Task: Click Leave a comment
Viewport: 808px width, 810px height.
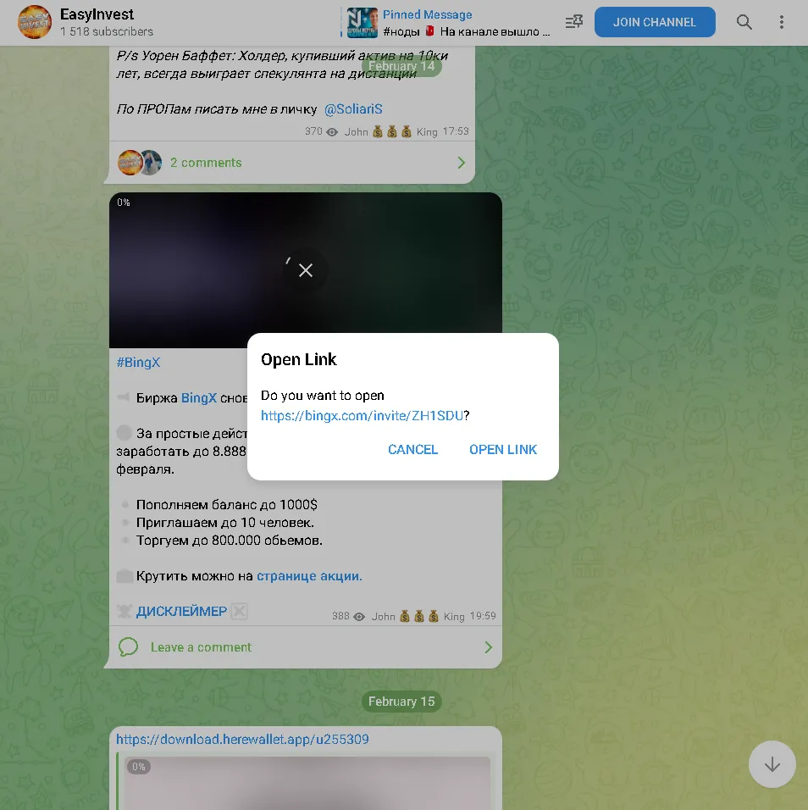Action: click(x=201, y=647)
